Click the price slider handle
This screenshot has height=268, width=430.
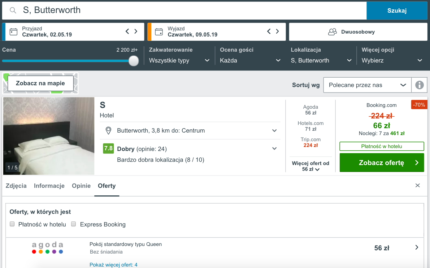point(134,61)
